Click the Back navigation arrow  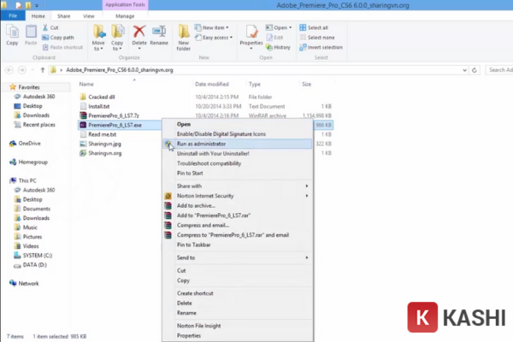(x=9, y=70)
